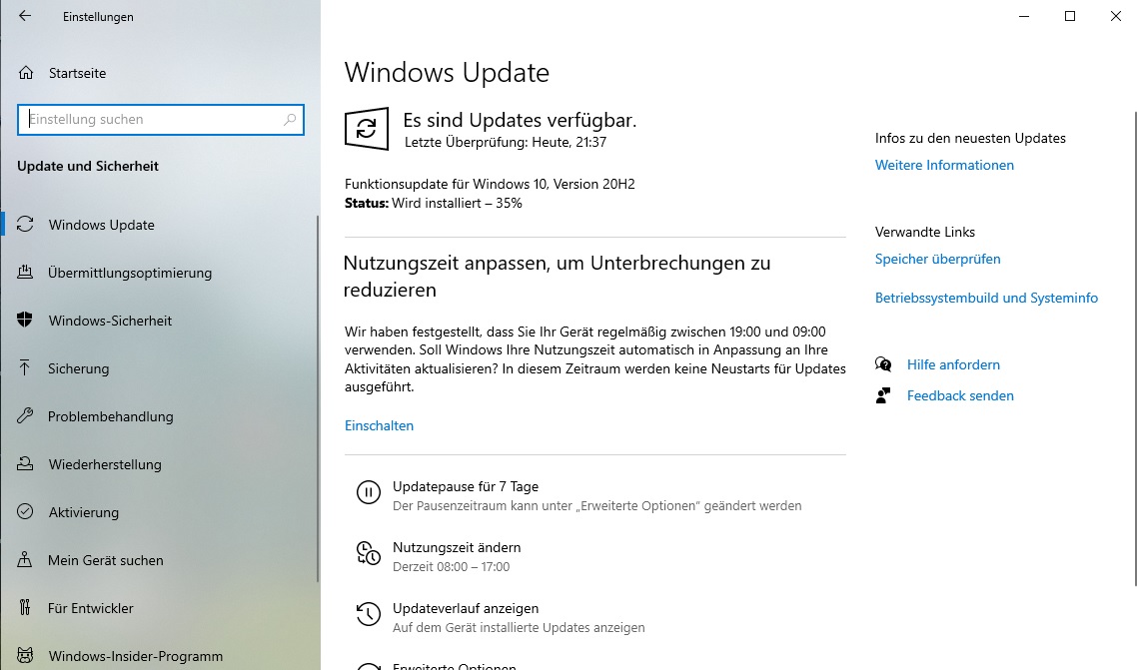Click the shield icon for Windows-Sicherheit

click(x=25, y=321)
